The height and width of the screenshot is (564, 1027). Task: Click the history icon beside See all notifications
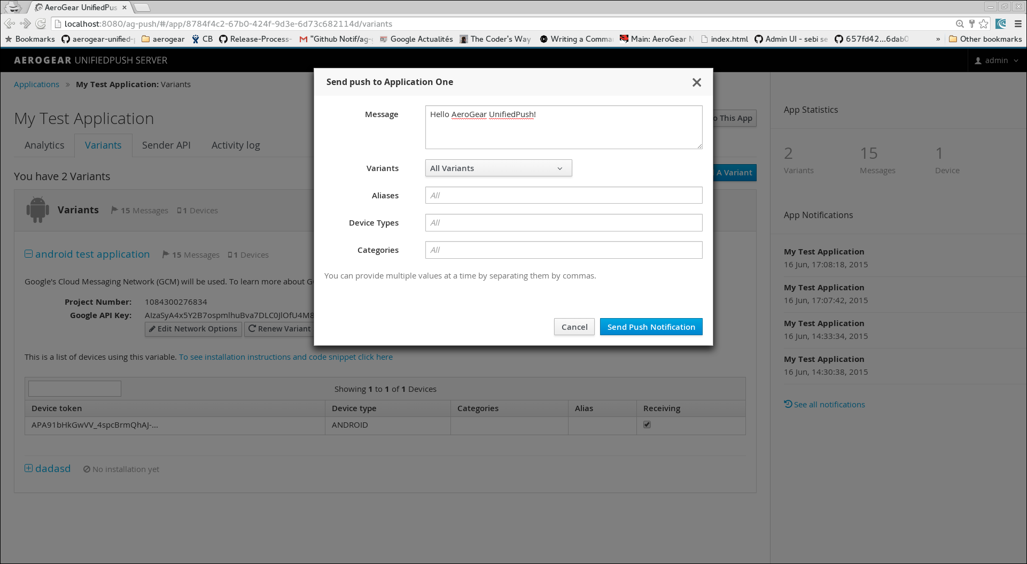point(788,404)
